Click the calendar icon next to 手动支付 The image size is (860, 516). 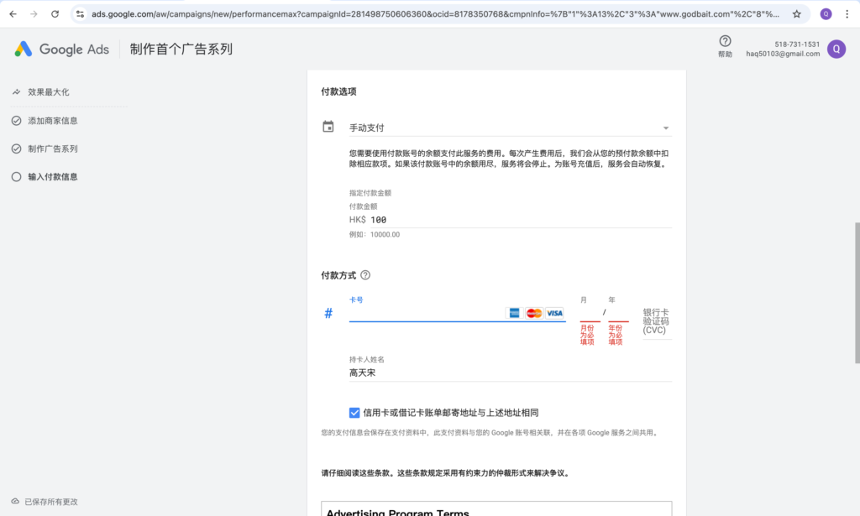pos(328,128)
